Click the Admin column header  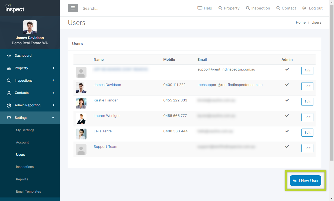click(x=287, y=60)
